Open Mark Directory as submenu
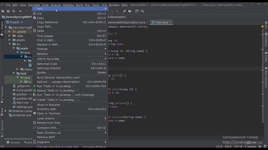 pos(70,132)
